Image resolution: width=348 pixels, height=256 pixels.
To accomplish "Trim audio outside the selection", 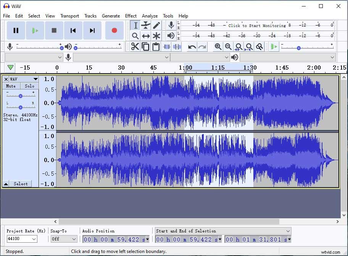I will click(x=167, y=46).
